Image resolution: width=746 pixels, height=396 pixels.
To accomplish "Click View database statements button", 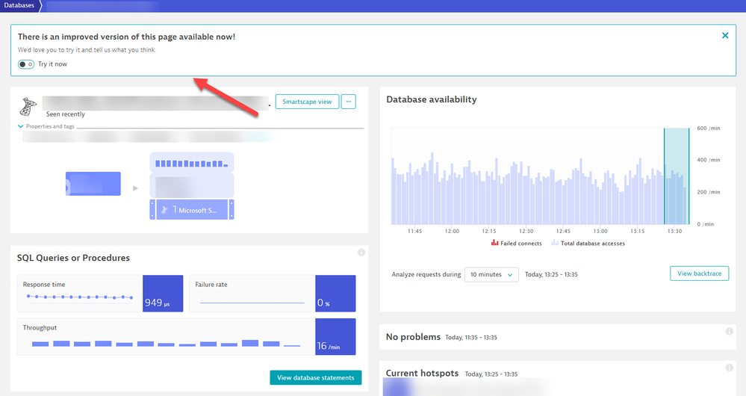I will [315, 378].
